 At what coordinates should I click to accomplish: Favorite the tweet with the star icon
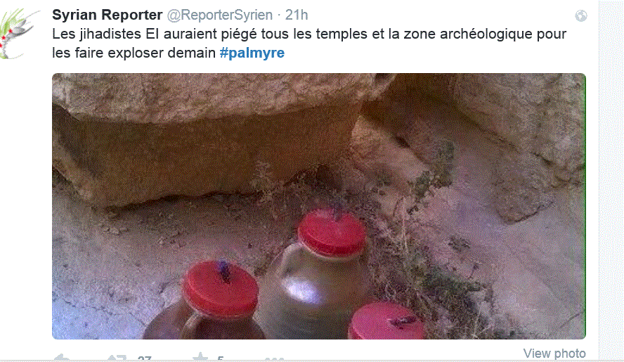[x=200, y=357]
